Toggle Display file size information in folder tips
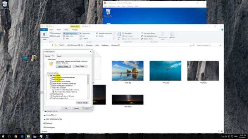The width and height of the screenshot is (248, 139). coord(51,84)
